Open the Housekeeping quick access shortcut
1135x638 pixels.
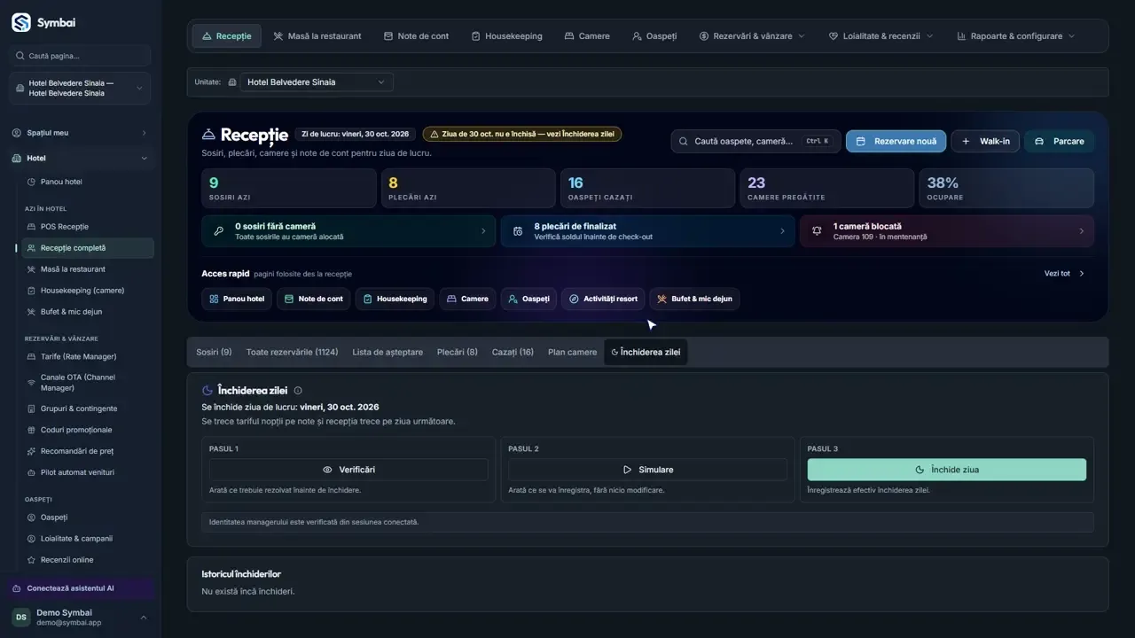pos(395,299)
